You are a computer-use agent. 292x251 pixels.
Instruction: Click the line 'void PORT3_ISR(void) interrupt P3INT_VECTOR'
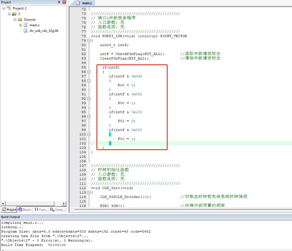tap(139, 36)
